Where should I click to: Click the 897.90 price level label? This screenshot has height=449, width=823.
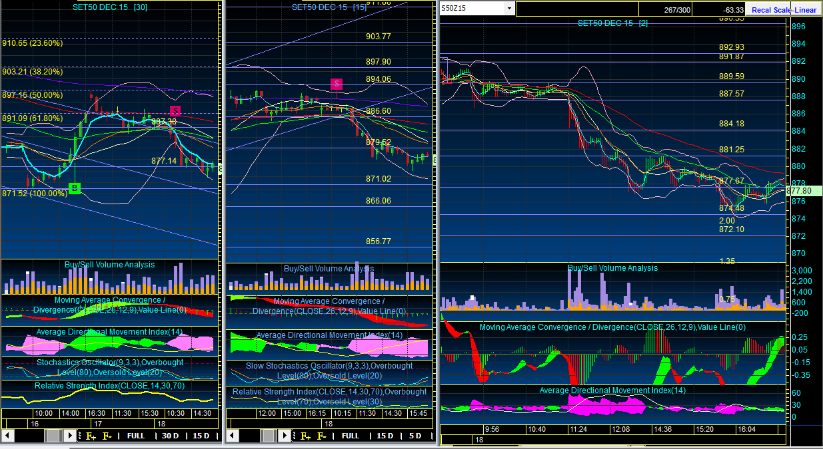[x=379, y=62]
